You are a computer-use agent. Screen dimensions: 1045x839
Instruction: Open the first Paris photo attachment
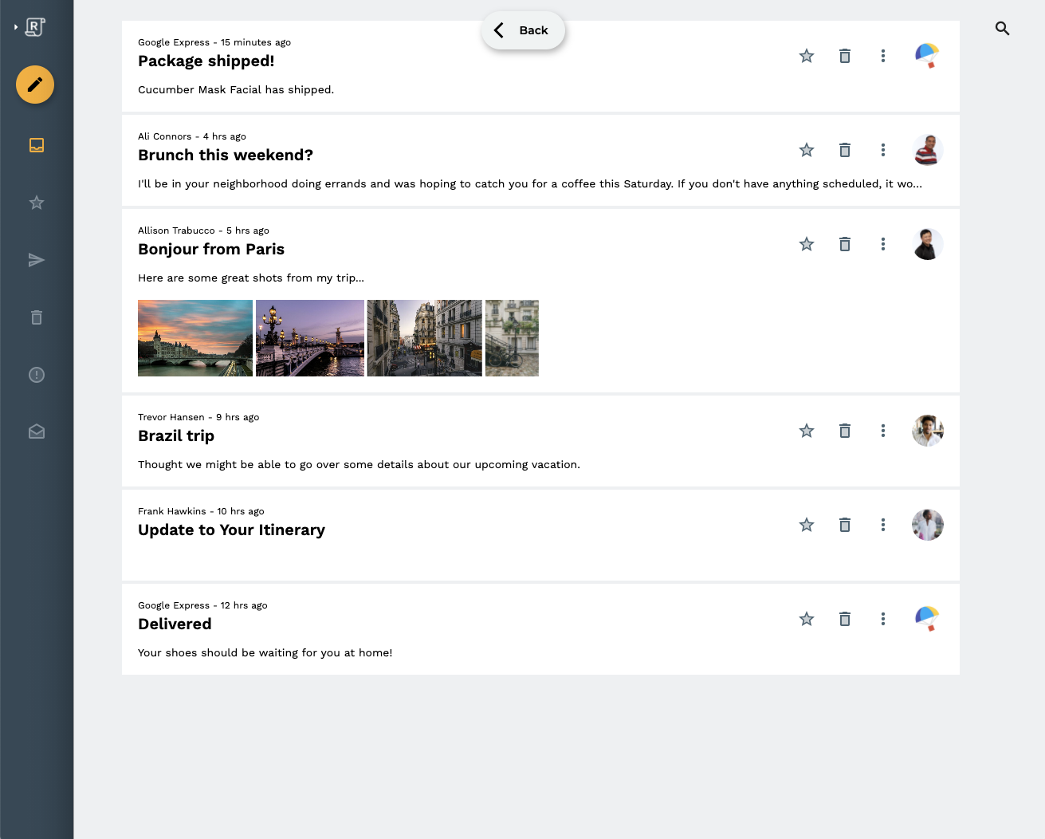(x=194, y=337)
